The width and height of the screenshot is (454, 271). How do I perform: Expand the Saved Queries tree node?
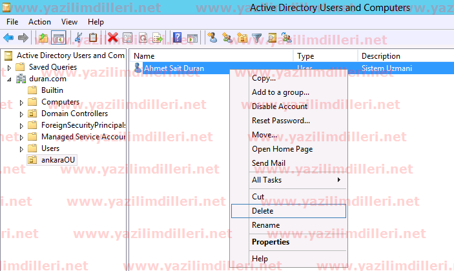tap(9, 67)
